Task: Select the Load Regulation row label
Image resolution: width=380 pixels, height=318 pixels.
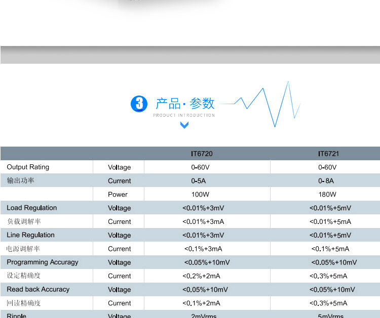Action: coord(32,208)
